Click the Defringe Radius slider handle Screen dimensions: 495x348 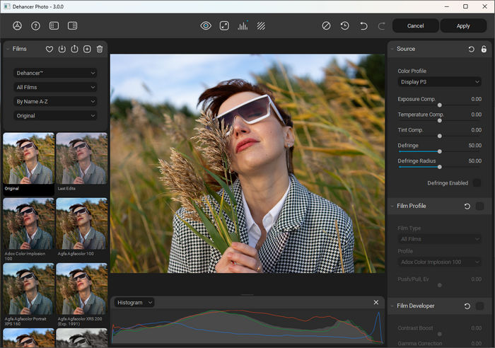(439, 167)
